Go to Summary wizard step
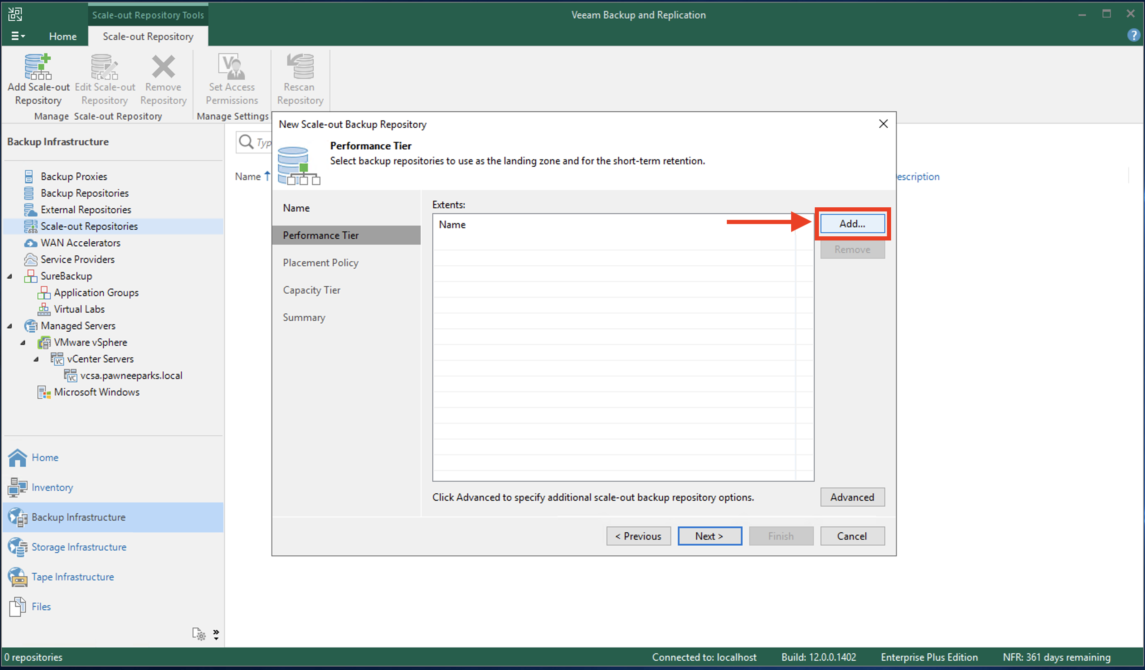This screenshot has height=670, width=1145. point(304,317)
